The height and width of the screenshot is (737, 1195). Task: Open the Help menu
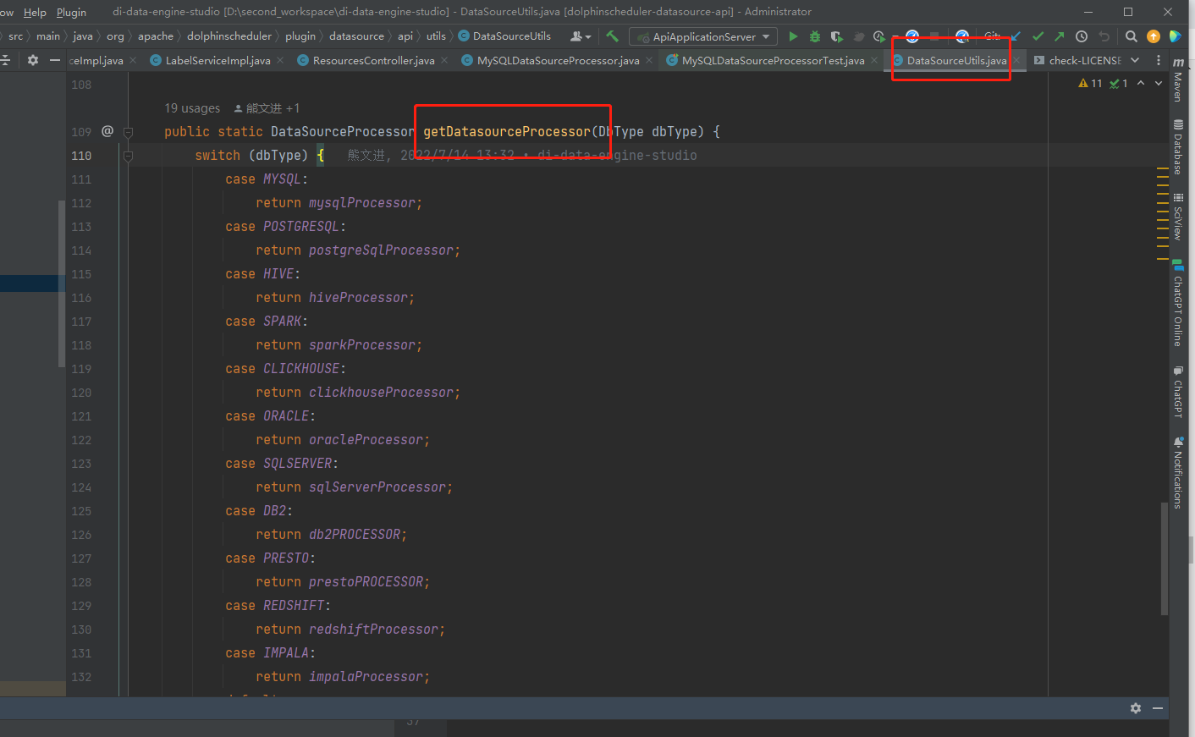click(35, 12)
